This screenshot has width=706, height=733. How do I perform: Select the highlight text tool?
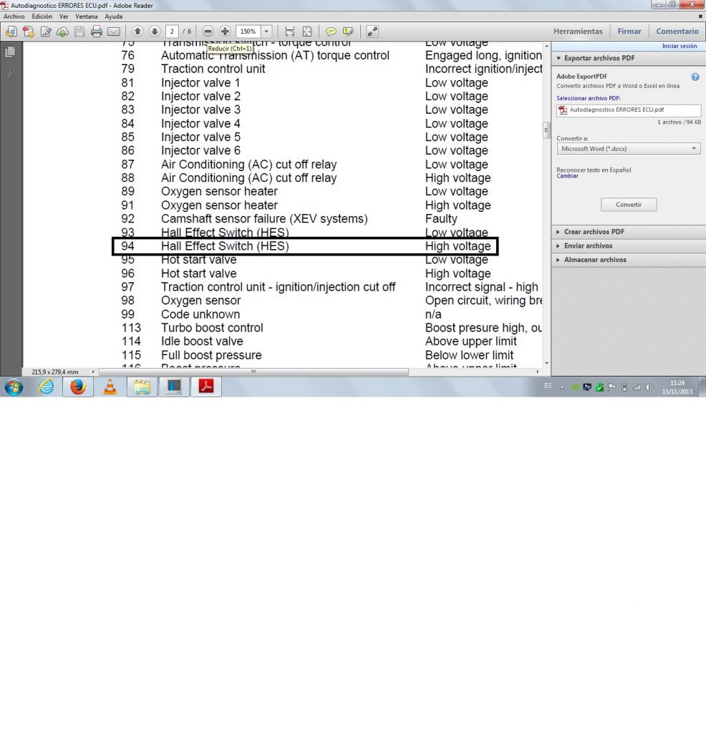(x=348, y=31)
